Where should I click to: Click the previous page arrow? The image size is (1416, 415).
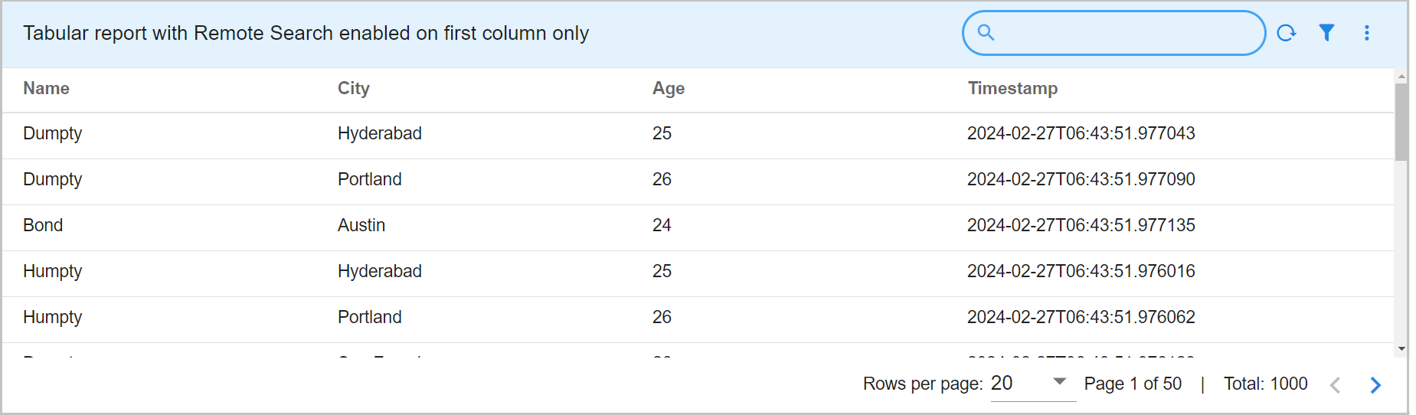click(x=1335, y=385)
